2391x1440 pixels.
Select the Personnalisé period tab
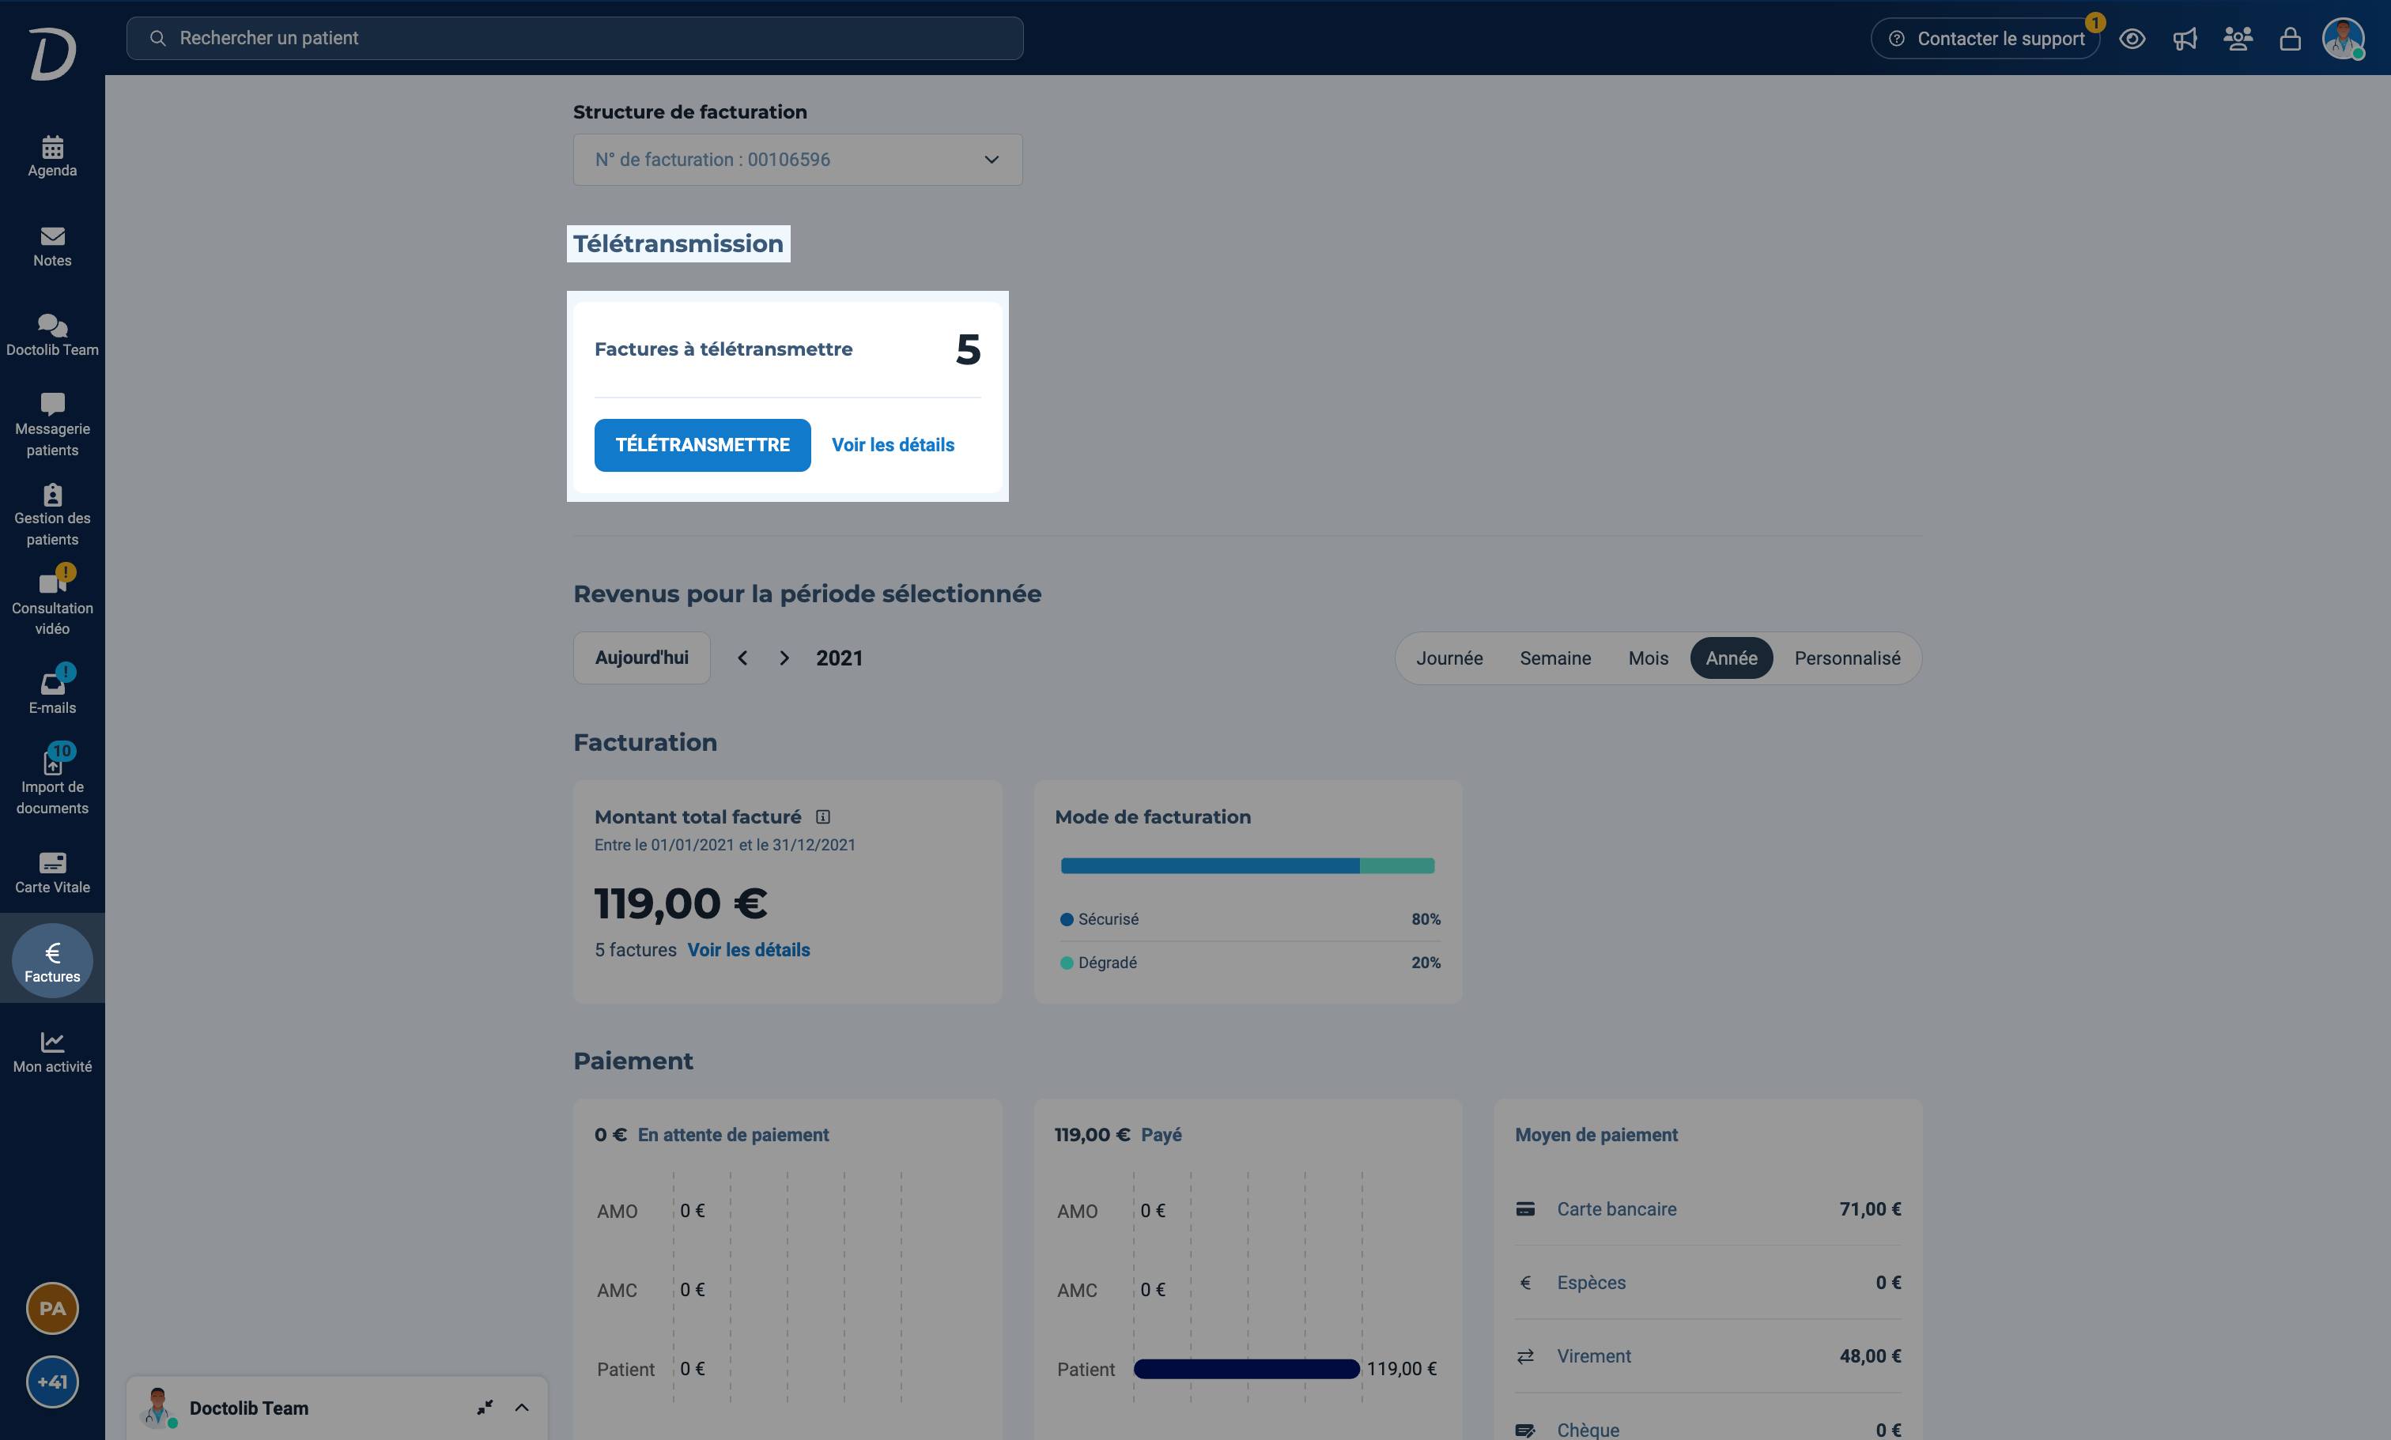tap(1847, 658)
